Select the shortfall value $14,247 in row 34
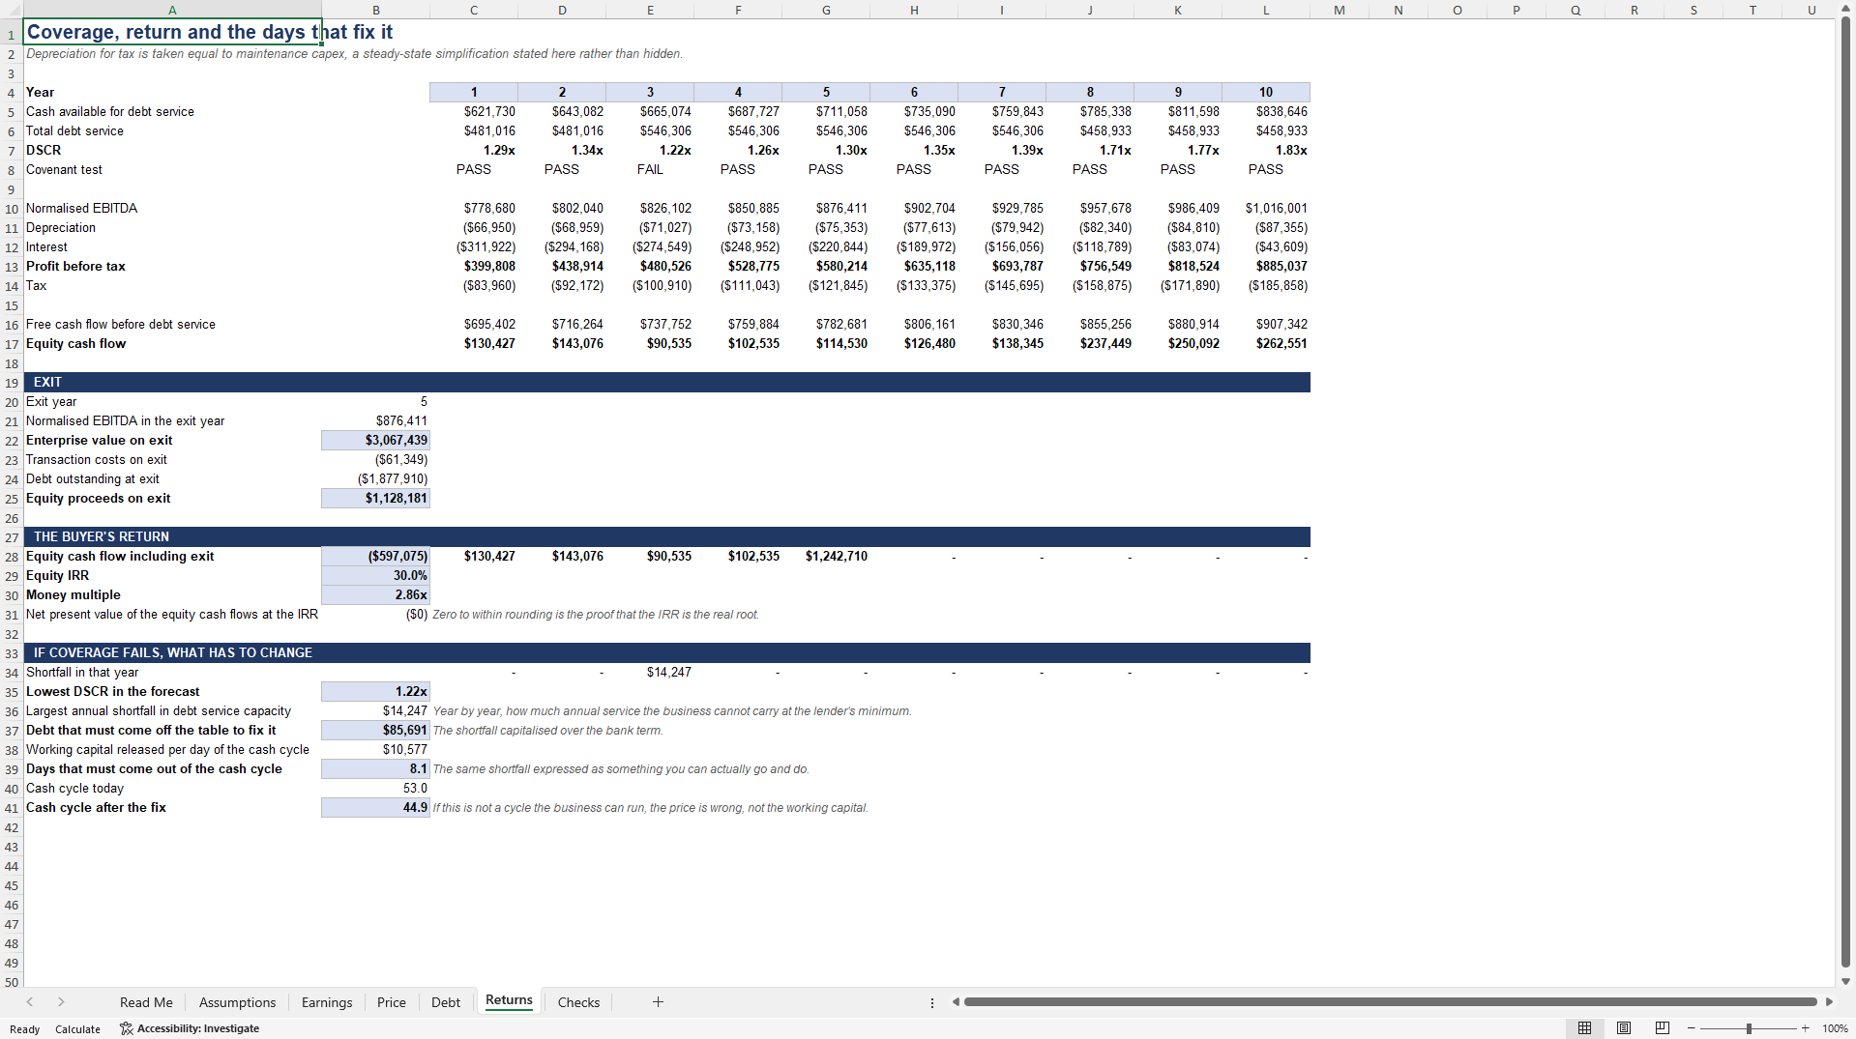The image size is (1856, 1039). click(650, 672)
